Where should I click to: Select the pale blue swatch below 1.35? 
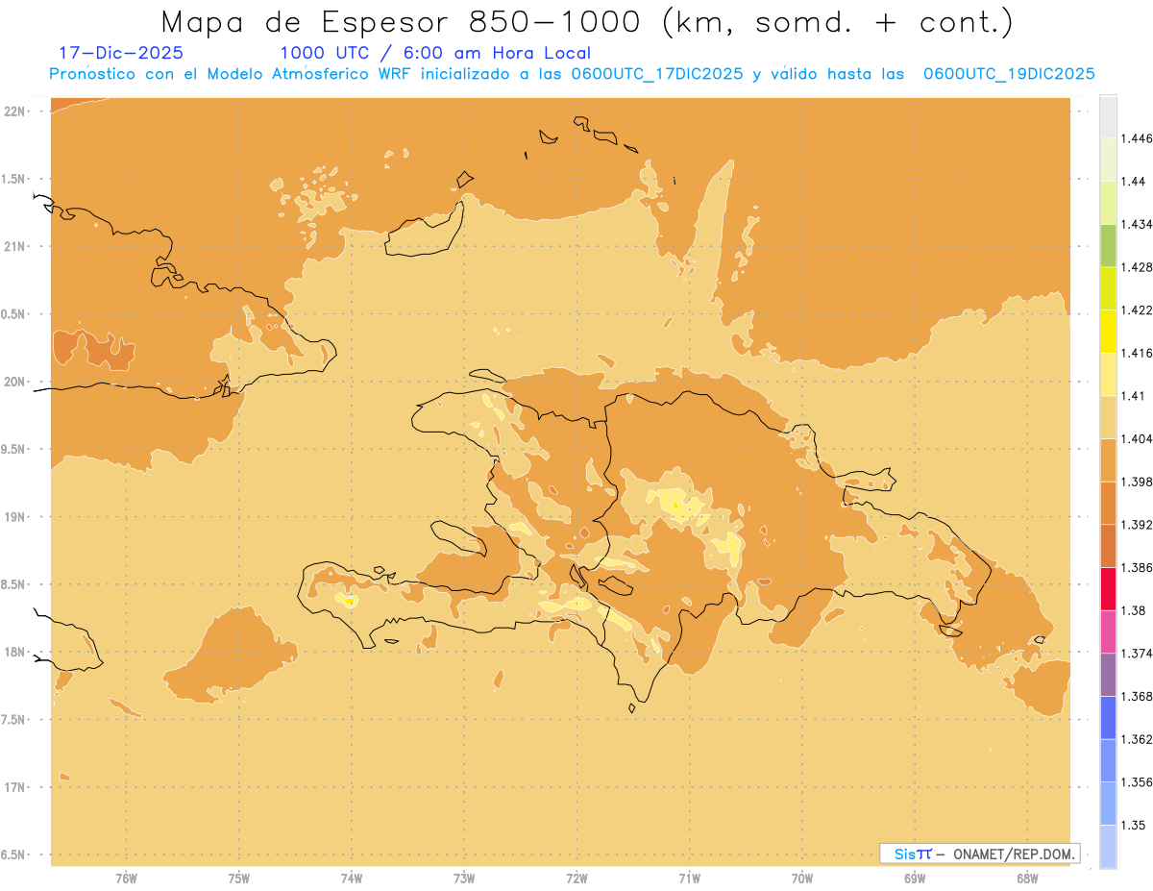pyautogui.click(x=1108, y=846)
